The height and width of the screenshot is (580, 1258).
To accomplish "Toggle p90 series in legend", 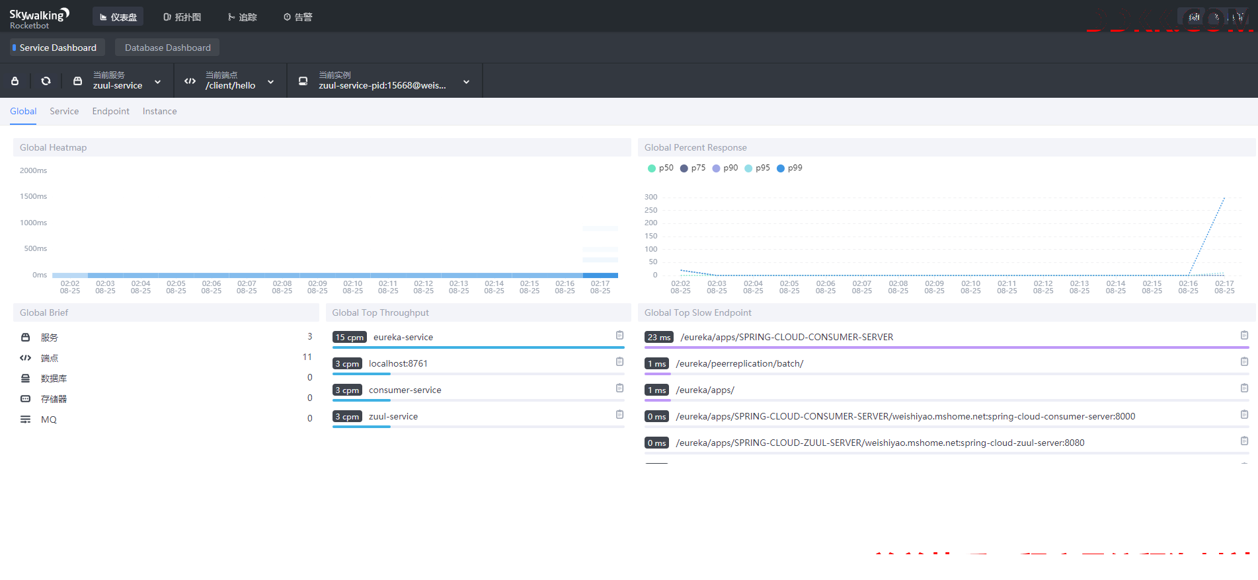I will tap(725, 168).
